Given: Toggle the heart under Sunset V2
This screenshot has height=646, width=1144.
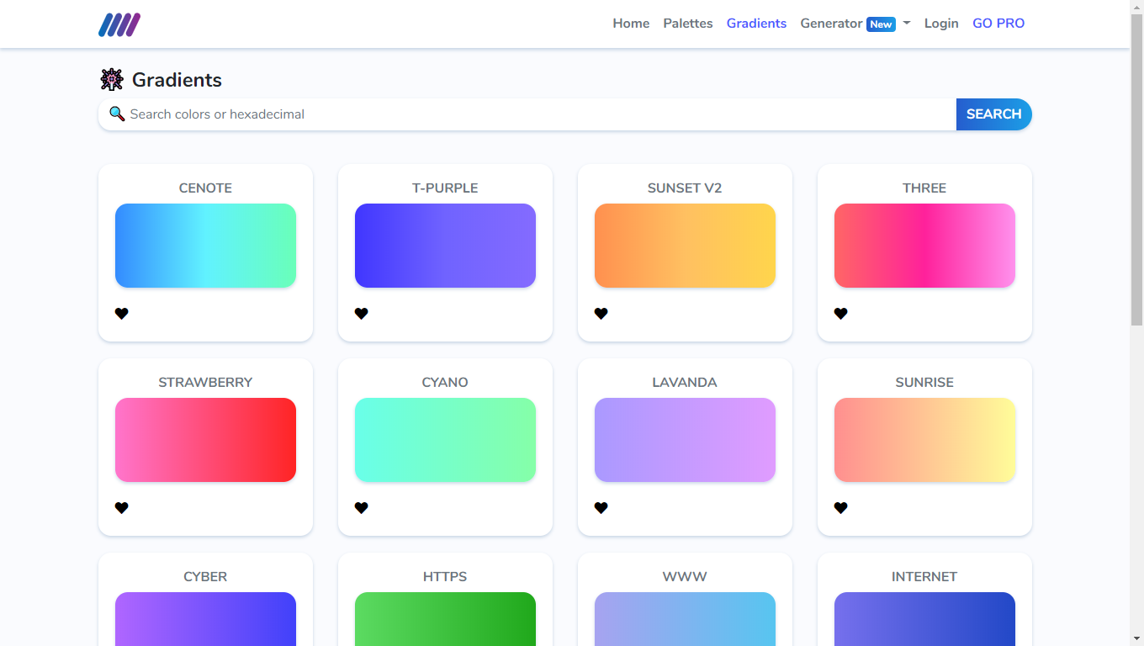Looking at the screenshot, I should tap(601, 314).
